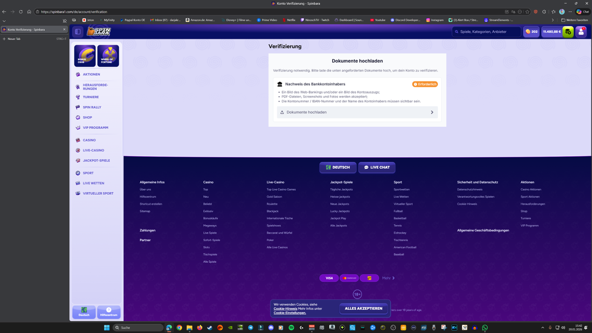Accept all cookies with Alles Akzeptieren

pos(363,309)
